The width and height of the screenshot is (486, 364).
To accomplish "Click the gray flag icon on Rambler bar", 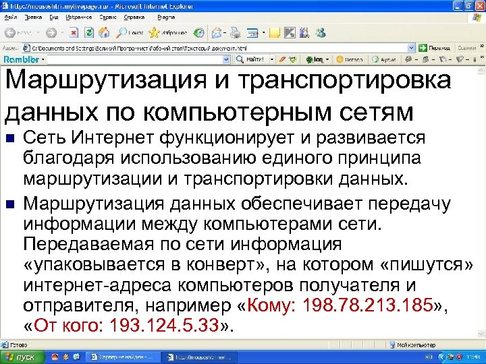I will pyautogui.click(x=460, y=59).
